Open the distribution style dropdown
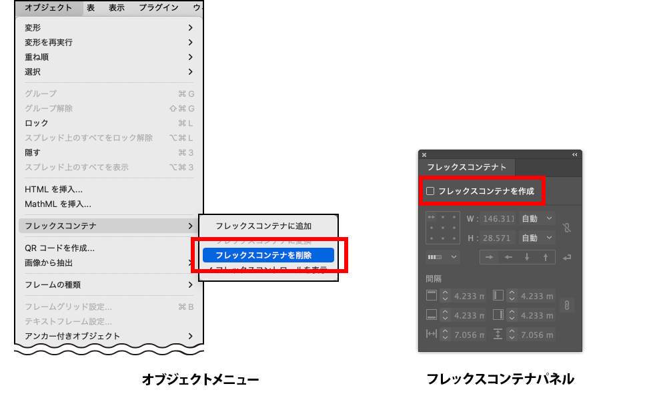647x400 pixels. pyautogui.click(x=444, y=257)
